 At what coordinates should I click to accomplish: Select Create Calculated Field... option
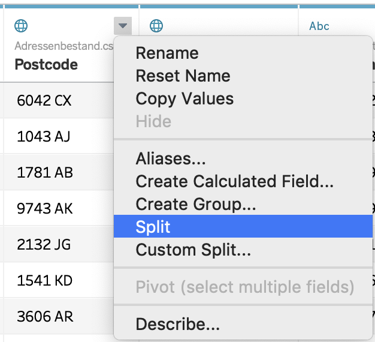coord(234,181)
